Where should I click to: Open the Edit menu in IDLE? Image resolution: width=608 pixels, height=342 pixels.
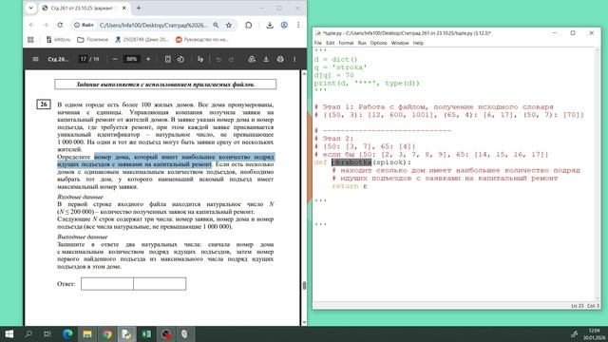(x=330, y=43)
